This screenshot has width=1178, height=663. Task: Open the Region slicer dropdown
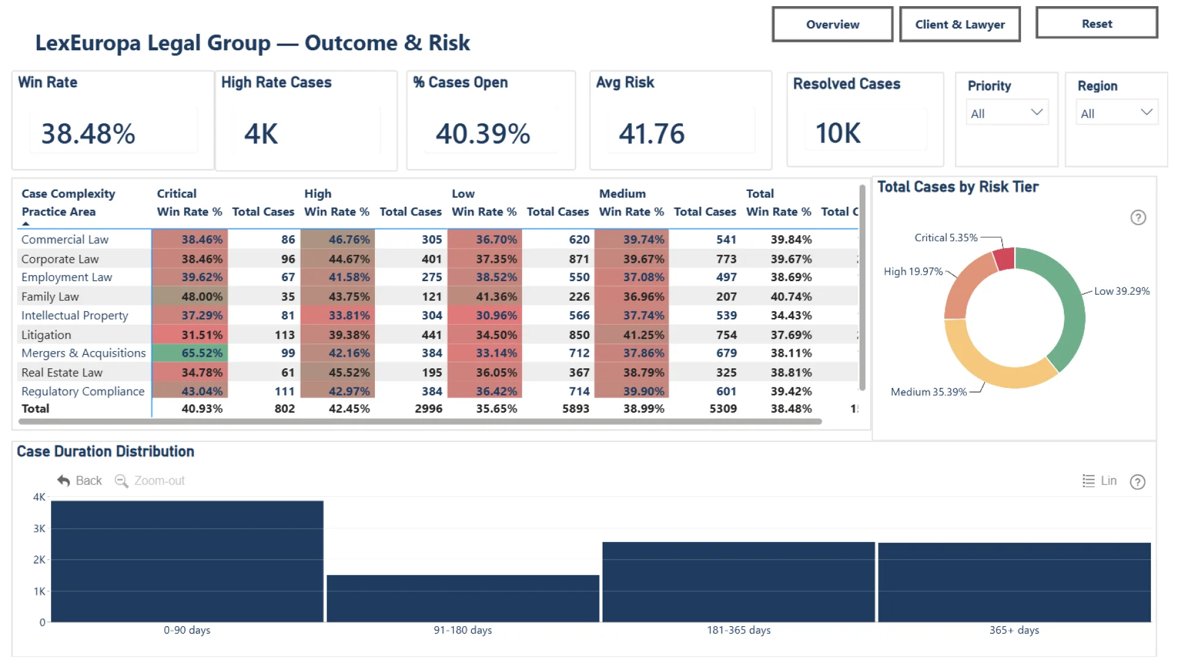pyautogui.click(x=1117, y=113)
